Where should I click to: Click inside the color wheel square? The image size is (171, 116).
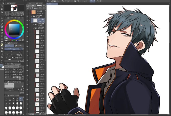click(14, 29)
